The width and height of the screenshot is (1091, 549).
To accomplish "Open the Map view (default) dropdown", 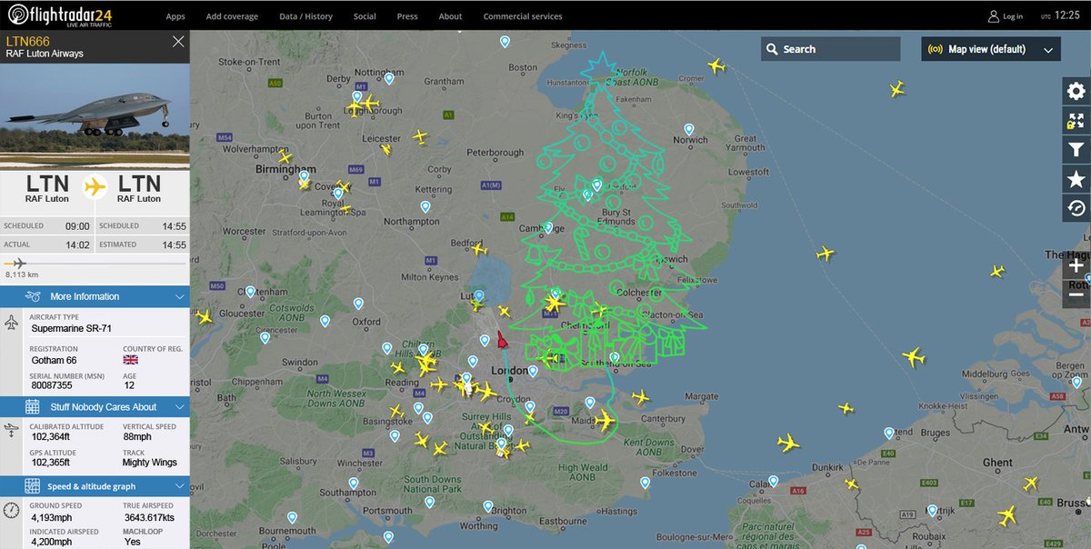I will tap(989, 48).
